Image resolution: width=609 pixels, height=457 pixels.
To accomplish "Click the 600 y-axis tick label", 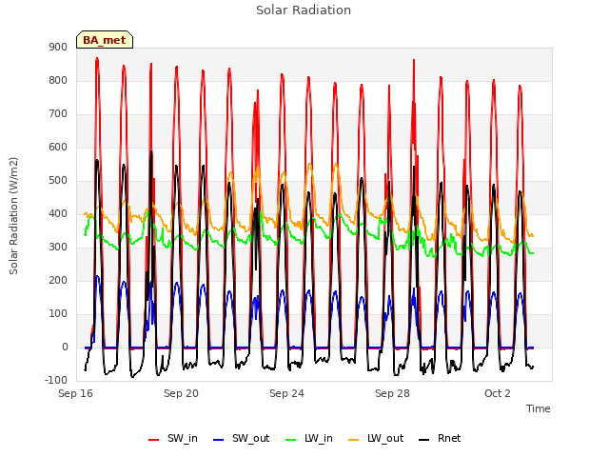I will coord(58,147).
